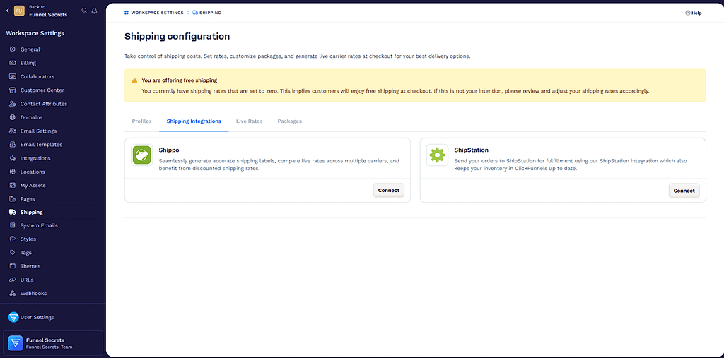724x358 pixels.
Task: Open Customer Center settings
Action: [x=42, y=90]
